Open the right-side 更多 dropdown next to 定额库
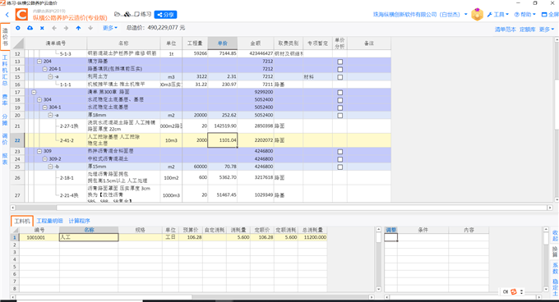 click(546, 30)
